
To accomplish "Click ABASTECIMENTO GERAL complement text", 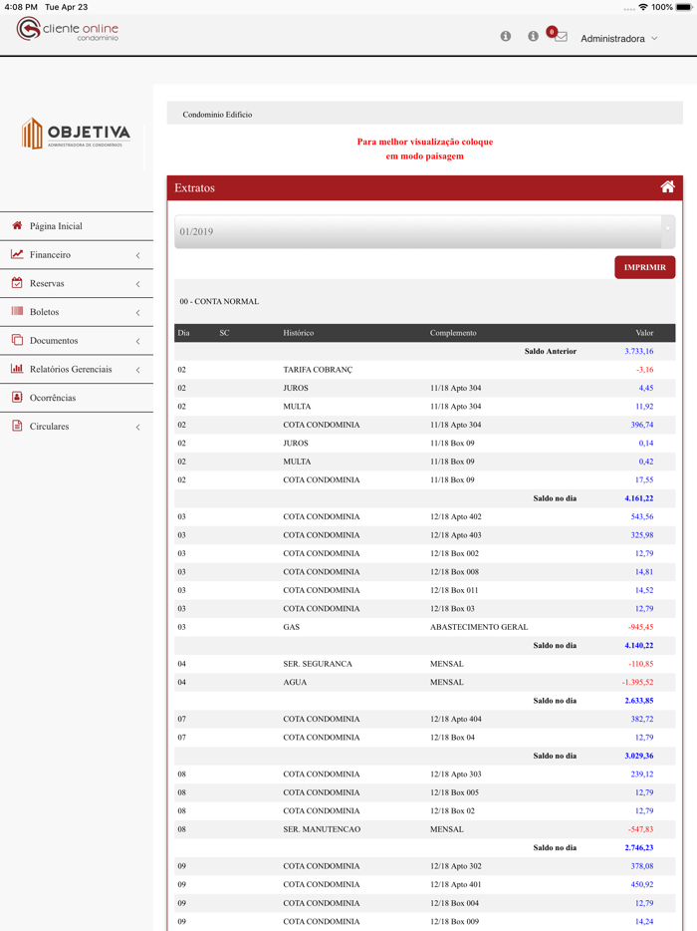I will (x=479, y=627).
